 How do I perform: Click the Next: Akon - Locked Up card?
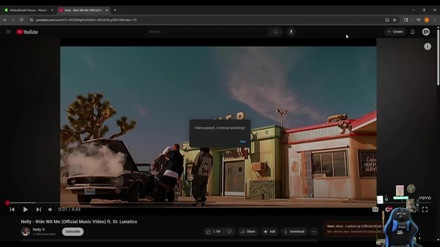(x=354, y=229)
